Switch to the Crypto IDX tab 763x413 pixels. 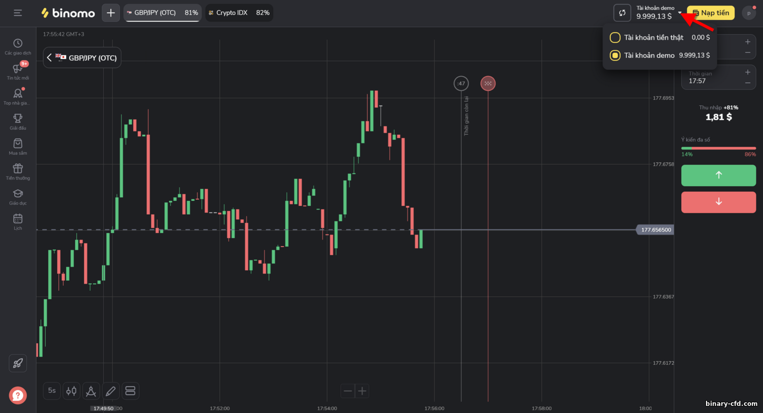239,13
